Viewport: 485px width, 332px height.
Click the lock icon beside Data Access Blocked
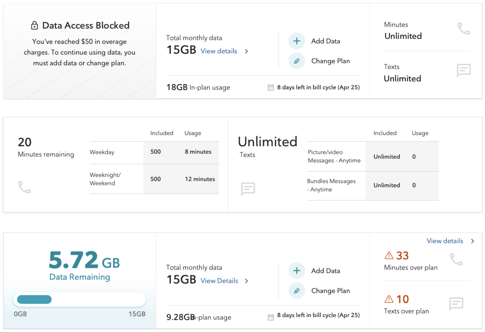[x=34, y=25]
